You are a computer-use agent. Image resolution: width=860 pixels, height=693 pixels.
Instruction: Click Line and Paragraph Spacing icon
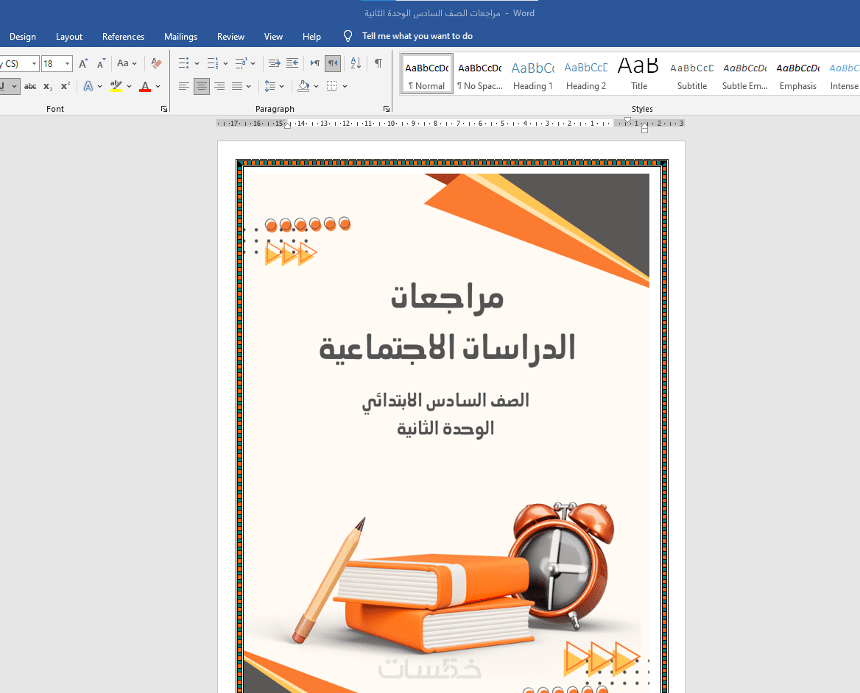coord(269,86)
